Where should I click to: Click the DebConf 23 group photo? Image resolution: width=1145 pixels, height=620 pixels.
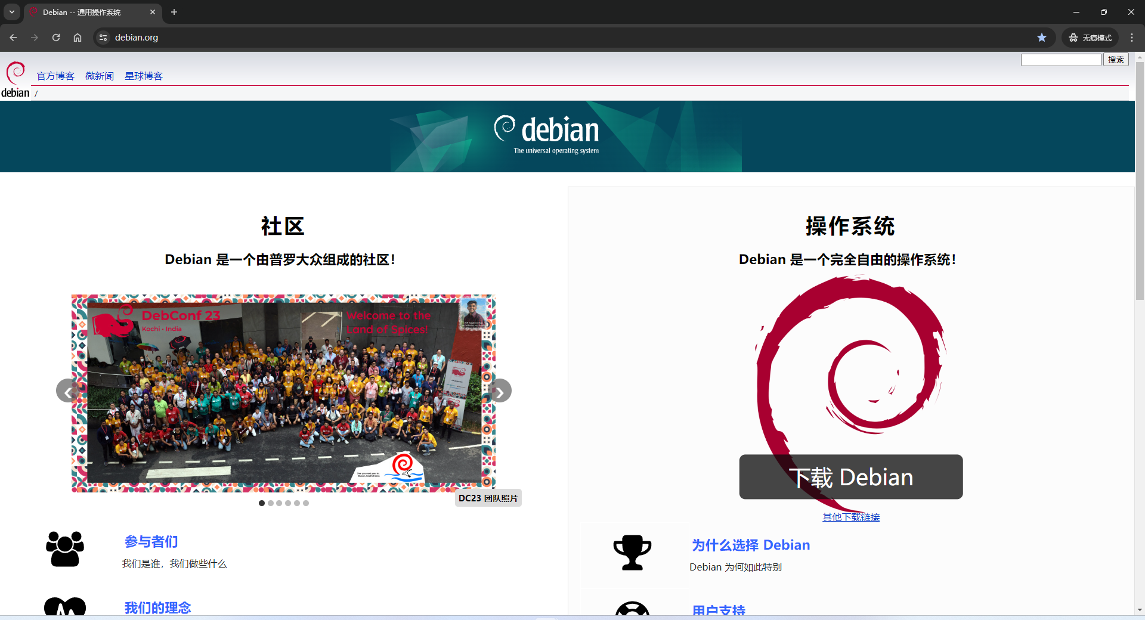[284, 393]
